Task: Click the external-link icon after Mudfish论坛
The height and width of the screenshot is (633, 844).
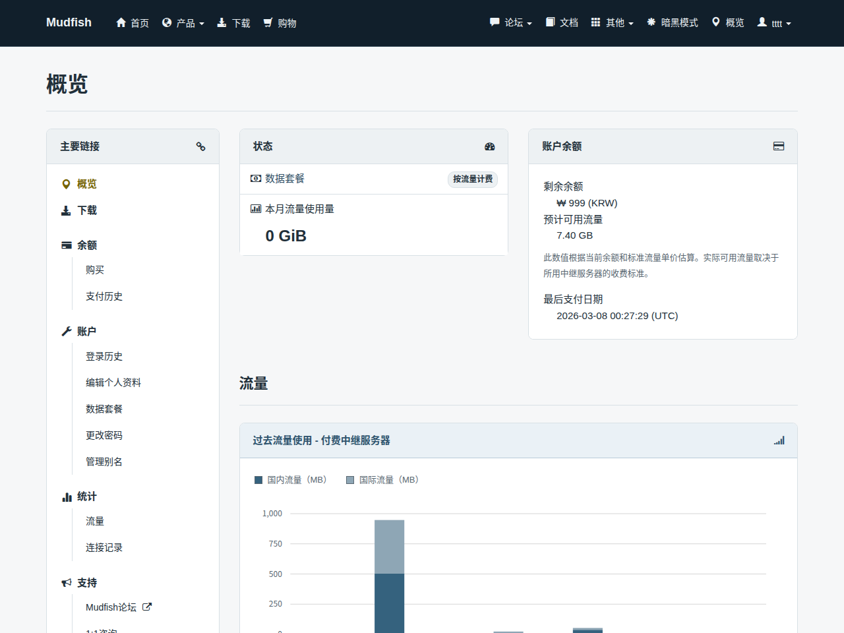Action: click(x=147, y=607)
